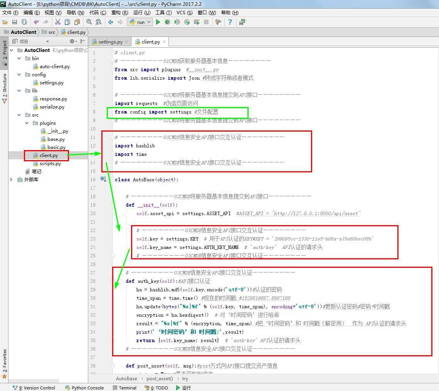439x391 pixels.
Task: Open the 重构 (R) menu
Action: click(x=119, y=13)
